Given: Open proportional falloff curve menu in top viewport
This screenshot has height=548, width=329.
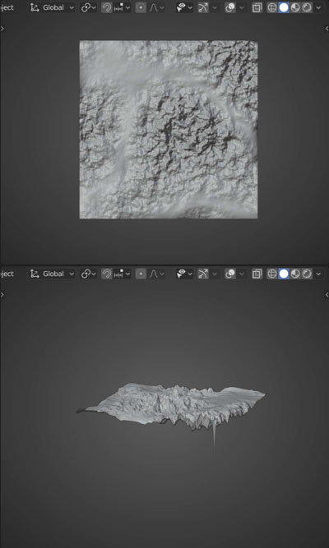Looking at the screenshot, I should click(x=155, y=7).
